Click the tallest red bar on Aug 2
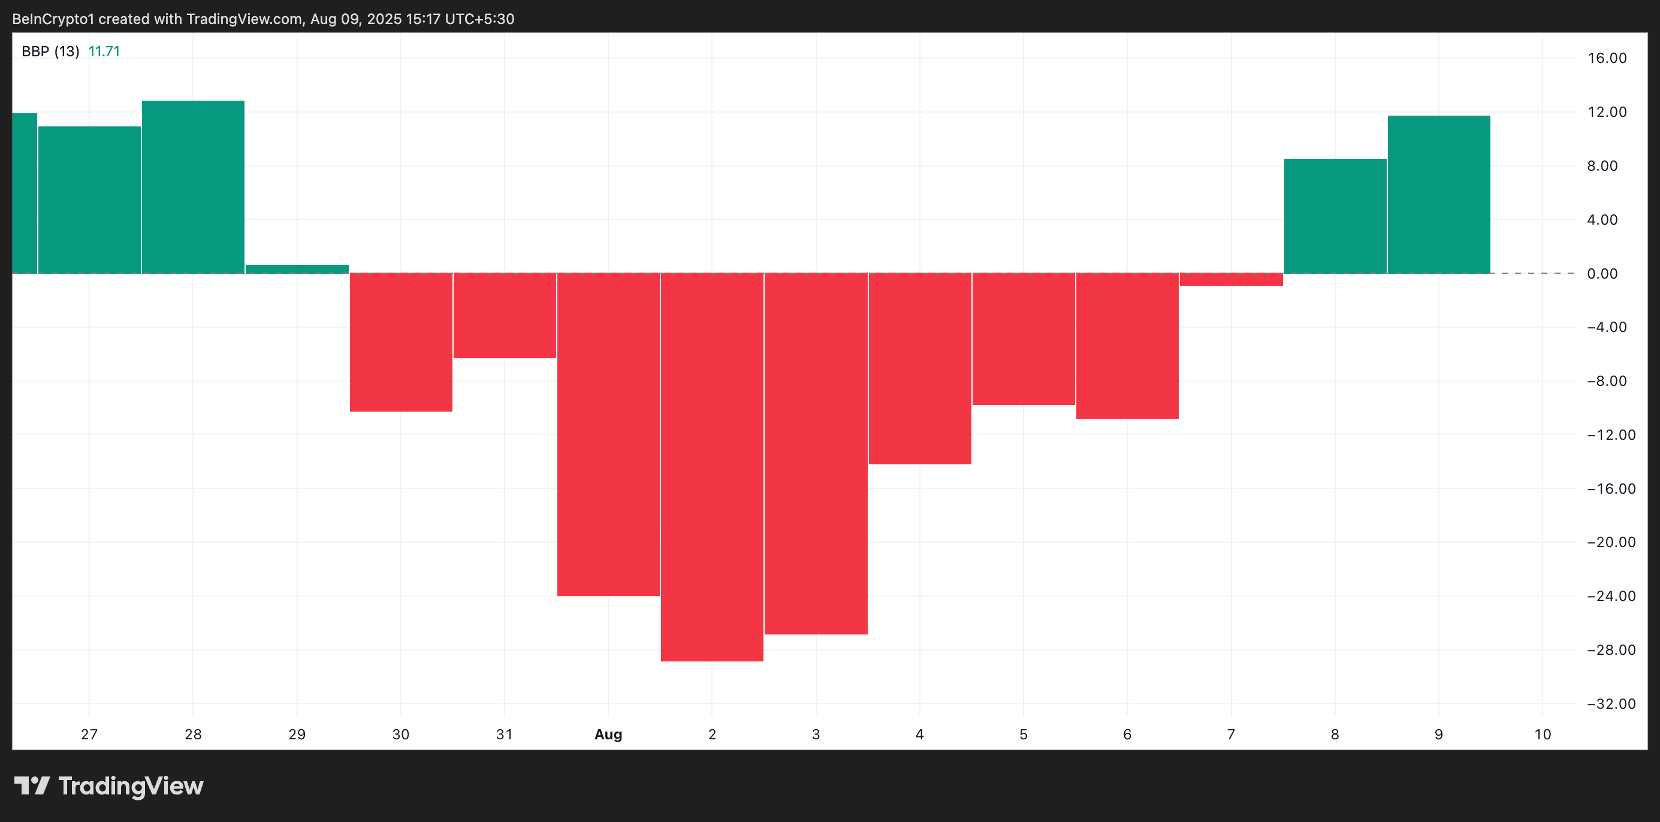The width and height of the screenshot is (1660, 822). pos(712,466)
